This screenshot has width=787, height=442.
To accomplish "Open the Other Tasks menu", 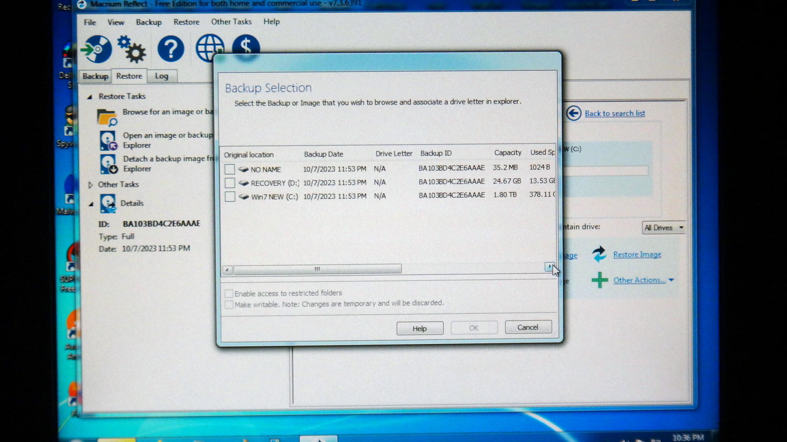I will 231,22.
